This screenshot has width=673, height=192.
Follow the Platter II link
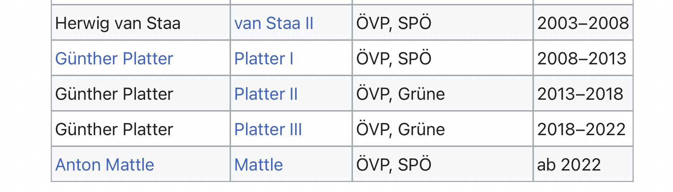coord(266,94)
